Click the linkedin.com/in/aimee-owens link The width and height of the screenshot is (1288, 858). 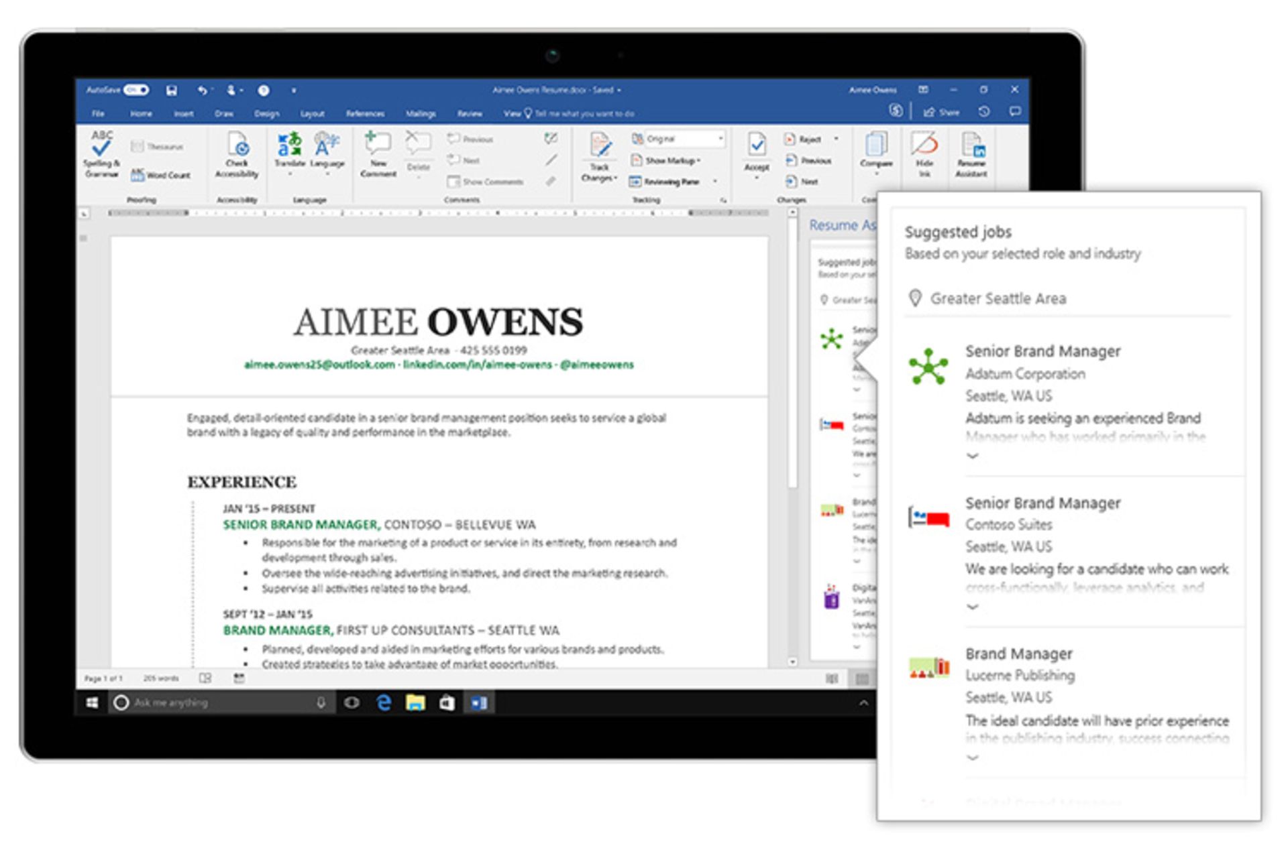coord(477,365)
